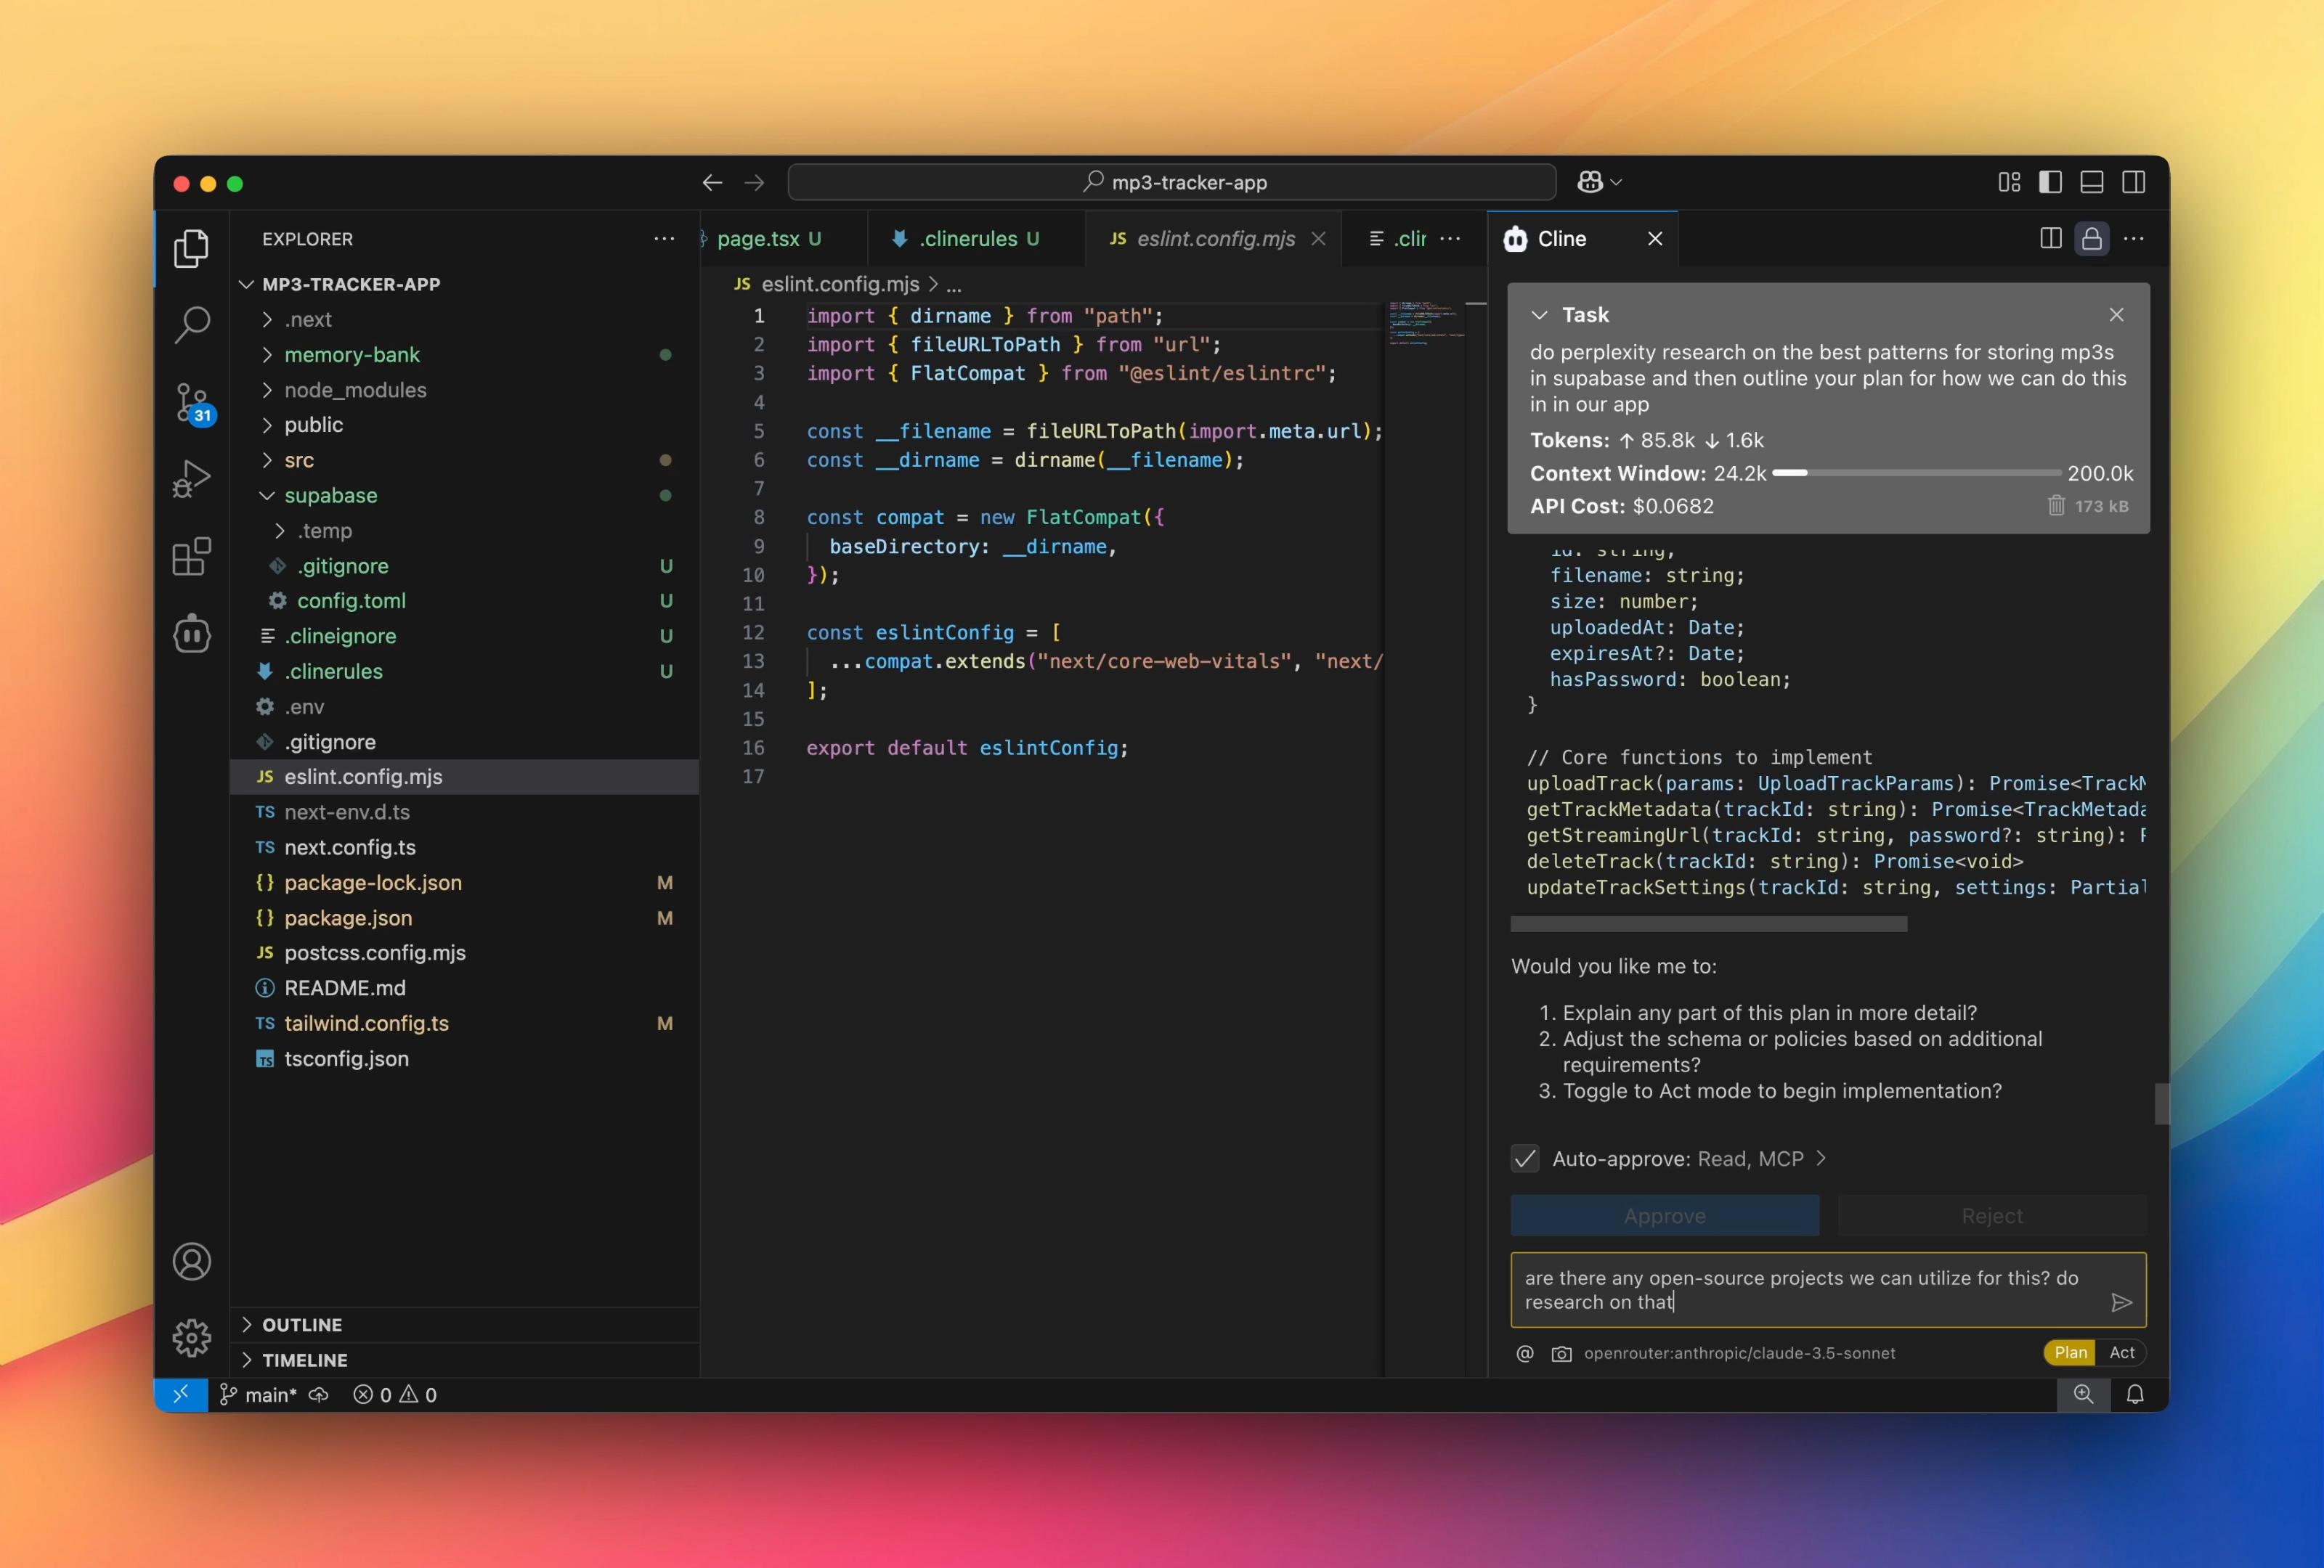Click the camera add-image icon

tap(1561, 1353)
